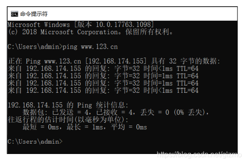Click the Command Prompt icon in title bar
Image resolution: width=246 pixels, height=163 pixels.
(14, 14)
